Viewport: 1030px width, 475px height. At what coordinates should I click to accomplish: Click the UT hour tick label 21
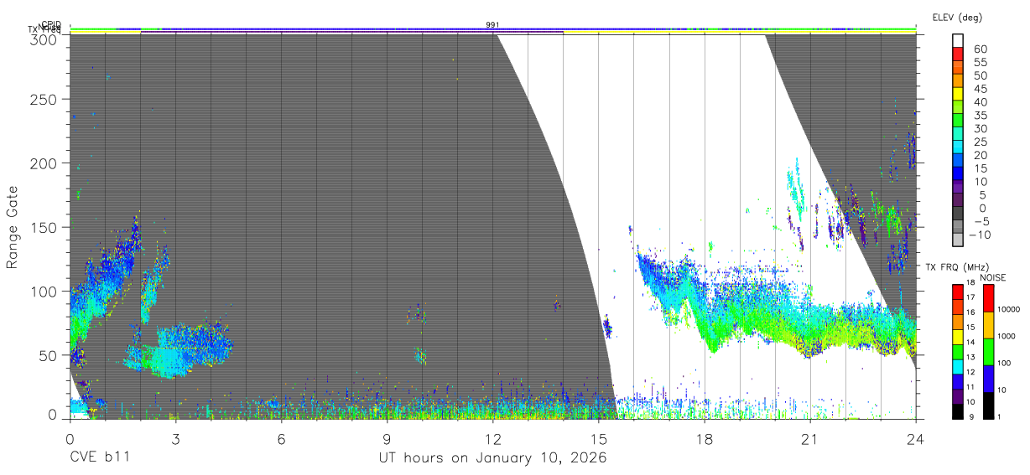[x=810, y=438]
